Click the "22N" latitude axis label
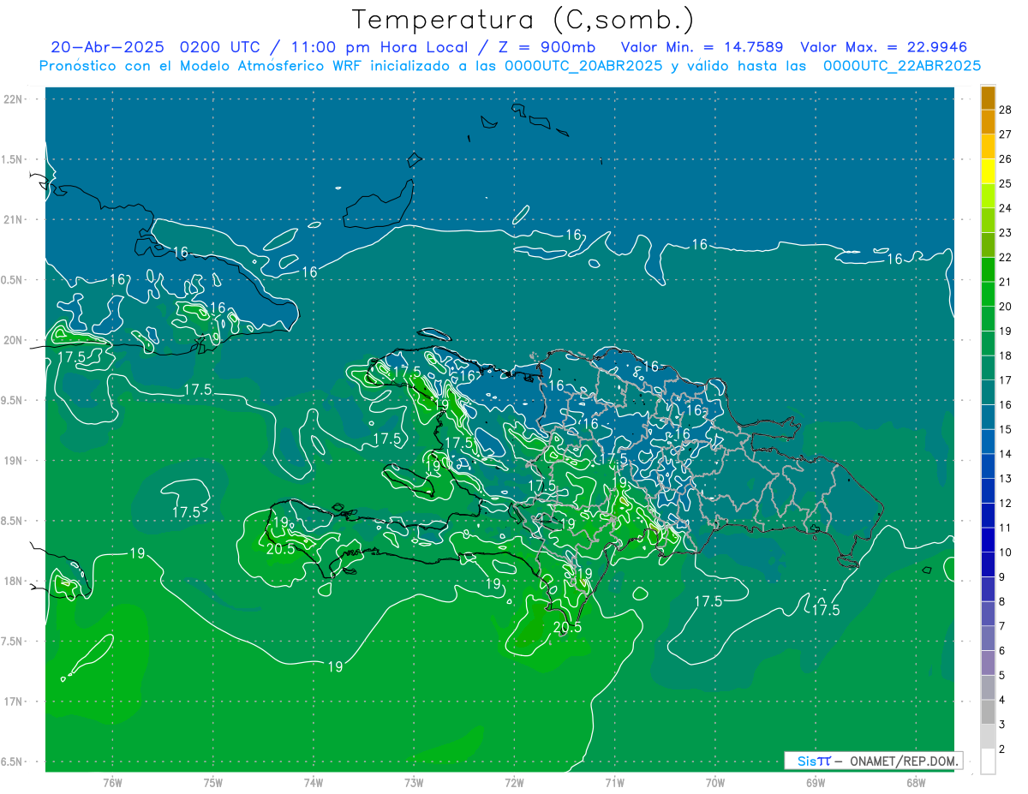 coord(15,99)
